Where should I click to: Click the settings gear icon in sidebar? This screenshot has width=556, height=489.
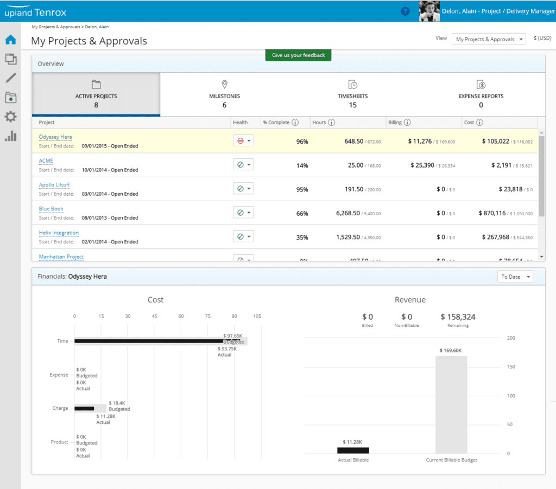(x=10, y=116)
